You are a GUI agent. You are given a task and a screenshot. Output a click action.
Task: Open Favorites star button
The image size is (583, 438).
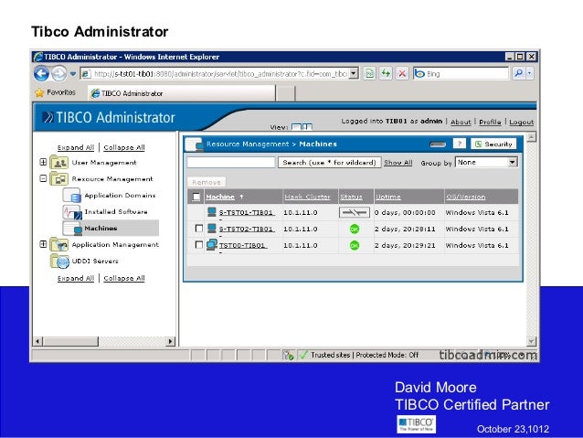coord(55,92)
